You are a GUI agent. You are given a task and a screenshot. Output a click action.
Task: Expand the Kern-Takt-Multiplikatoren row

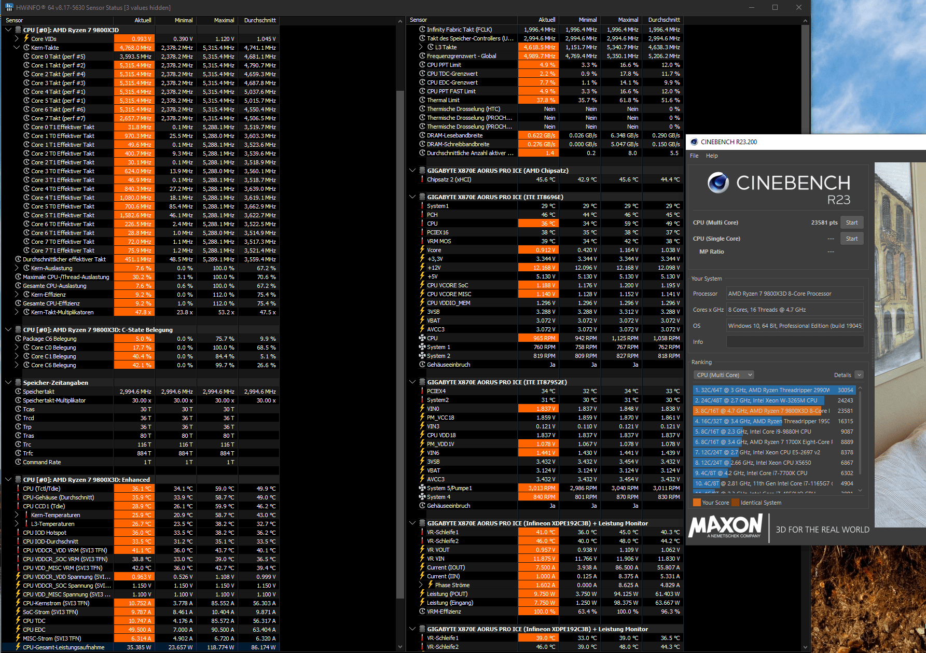17,312
